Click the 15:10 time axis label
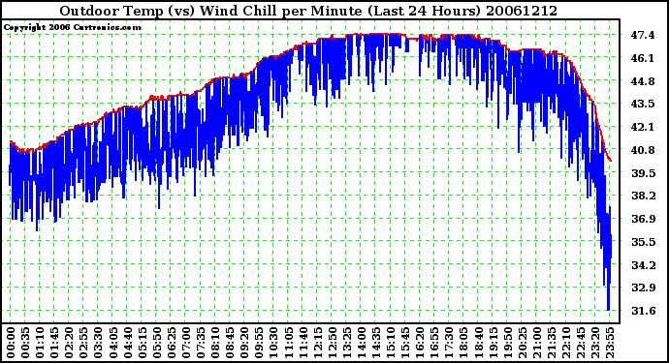Image resolution: width=669 pixels, height=363 pixels. pyautogui.click(x=391, y=343)
